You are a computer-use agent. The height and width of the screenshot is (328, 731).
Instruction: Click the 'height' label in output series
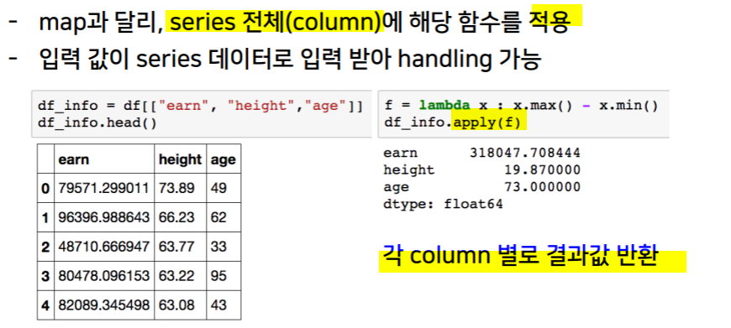coord(409,170)
